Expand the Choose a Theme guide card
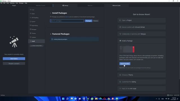The width and height of the screenshot is (180, 101). 141,75
